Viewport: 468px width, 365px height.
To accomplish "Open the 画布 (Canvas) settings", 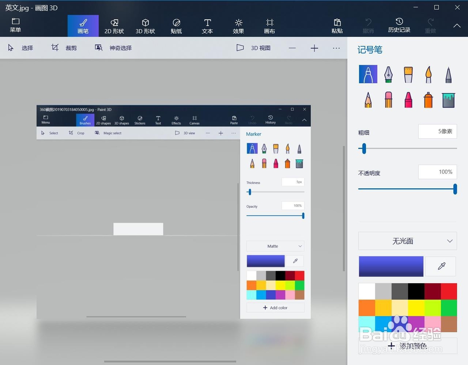I will pyautogui.click(x=269, y=26).
